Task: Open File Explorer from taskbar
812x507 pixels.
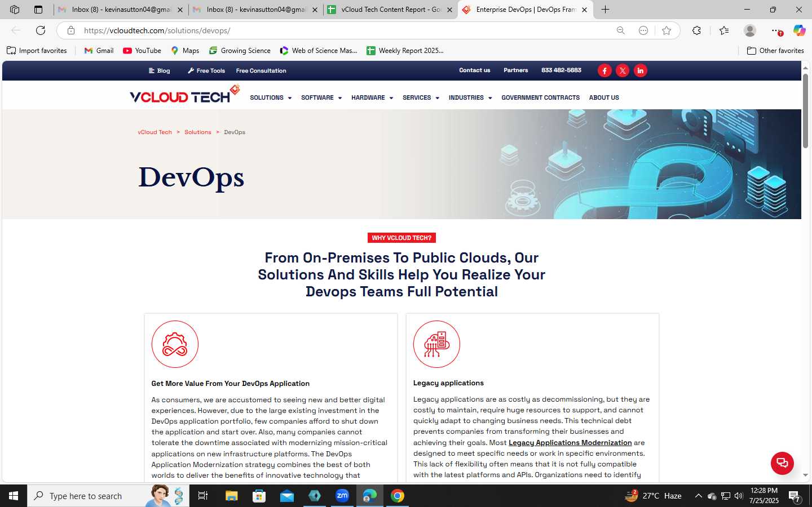Action: (231, 496)
